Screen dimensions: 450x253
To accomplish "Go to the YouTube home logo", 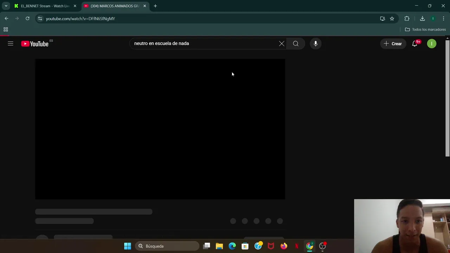I will tap(35, 44).
